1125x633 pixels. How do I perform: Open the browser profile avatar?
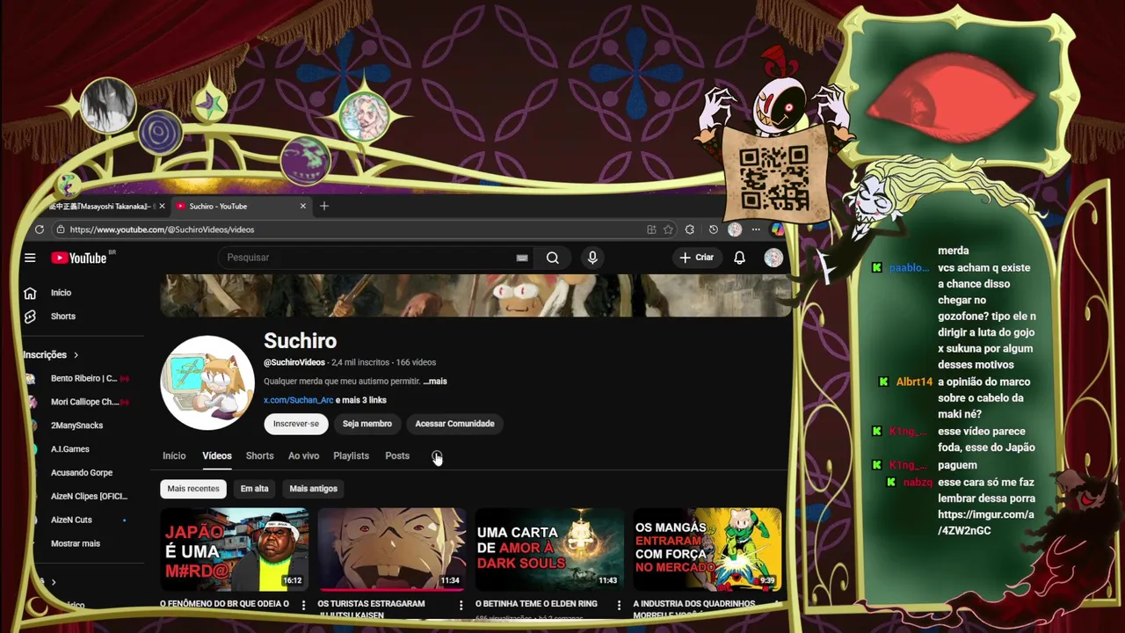click(x=735, y=229)
